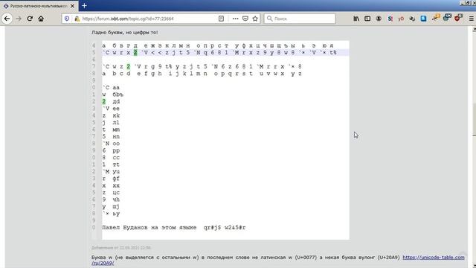Open the browser home page

point(41,19)
